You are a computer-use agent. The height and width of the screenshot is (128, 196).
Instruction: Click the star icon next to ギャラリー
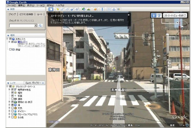[15, 111]
